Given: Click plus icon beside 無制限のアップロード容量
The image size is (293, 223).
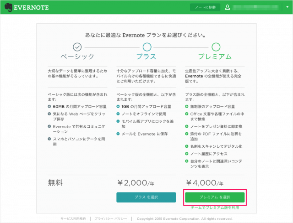Looking at the screenshot, I should (187, 106).
